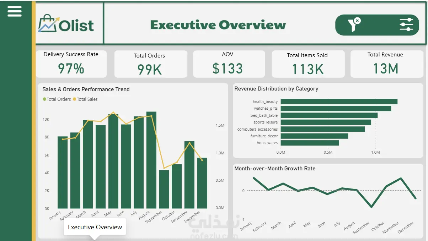Click the 113K items sold value
Viewport: 428px width, 241px height.
click(308, 70)
